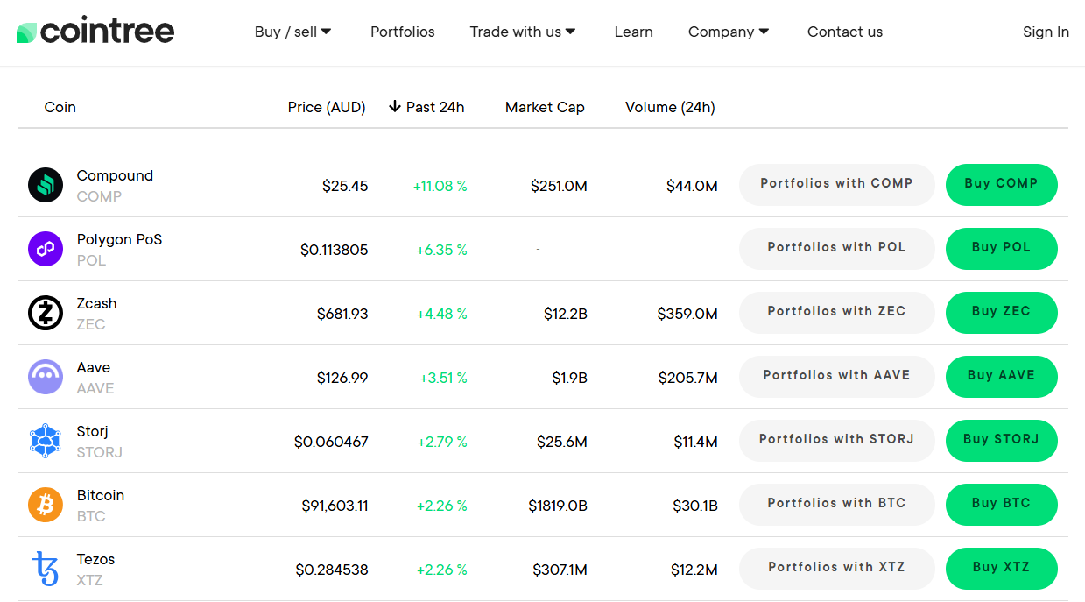
Task: Click the $44.0M Compound volume
Action: (x=692, y=186)
